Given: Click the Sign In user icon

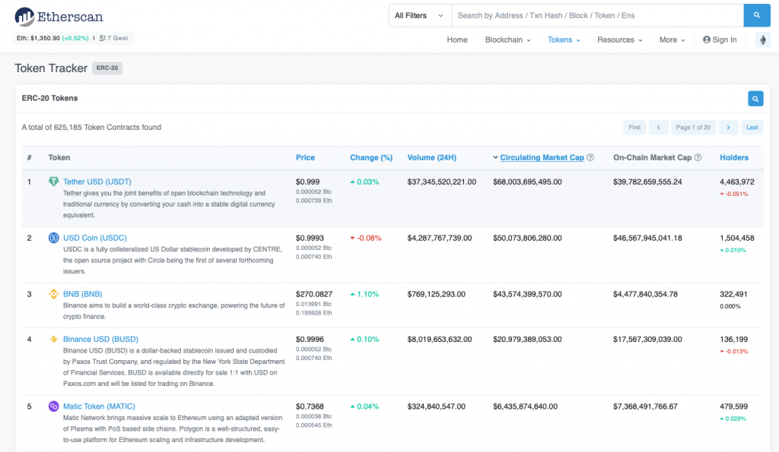Looking at the screenshot, I should tap(707, 40).
